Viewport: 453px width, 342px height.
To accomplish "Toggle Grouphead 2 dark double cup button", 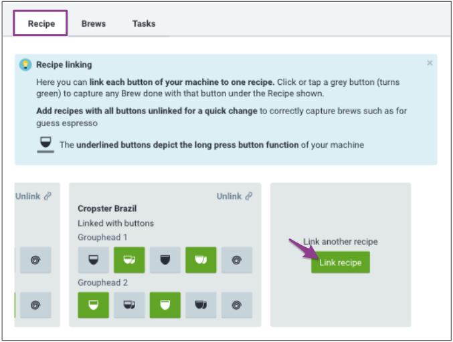I will (x=201, y=305).
